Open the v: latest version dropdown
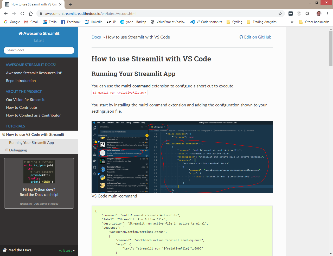Image resolution: width=333 pixels, height=256 pixels. click(x=67, y=250)
